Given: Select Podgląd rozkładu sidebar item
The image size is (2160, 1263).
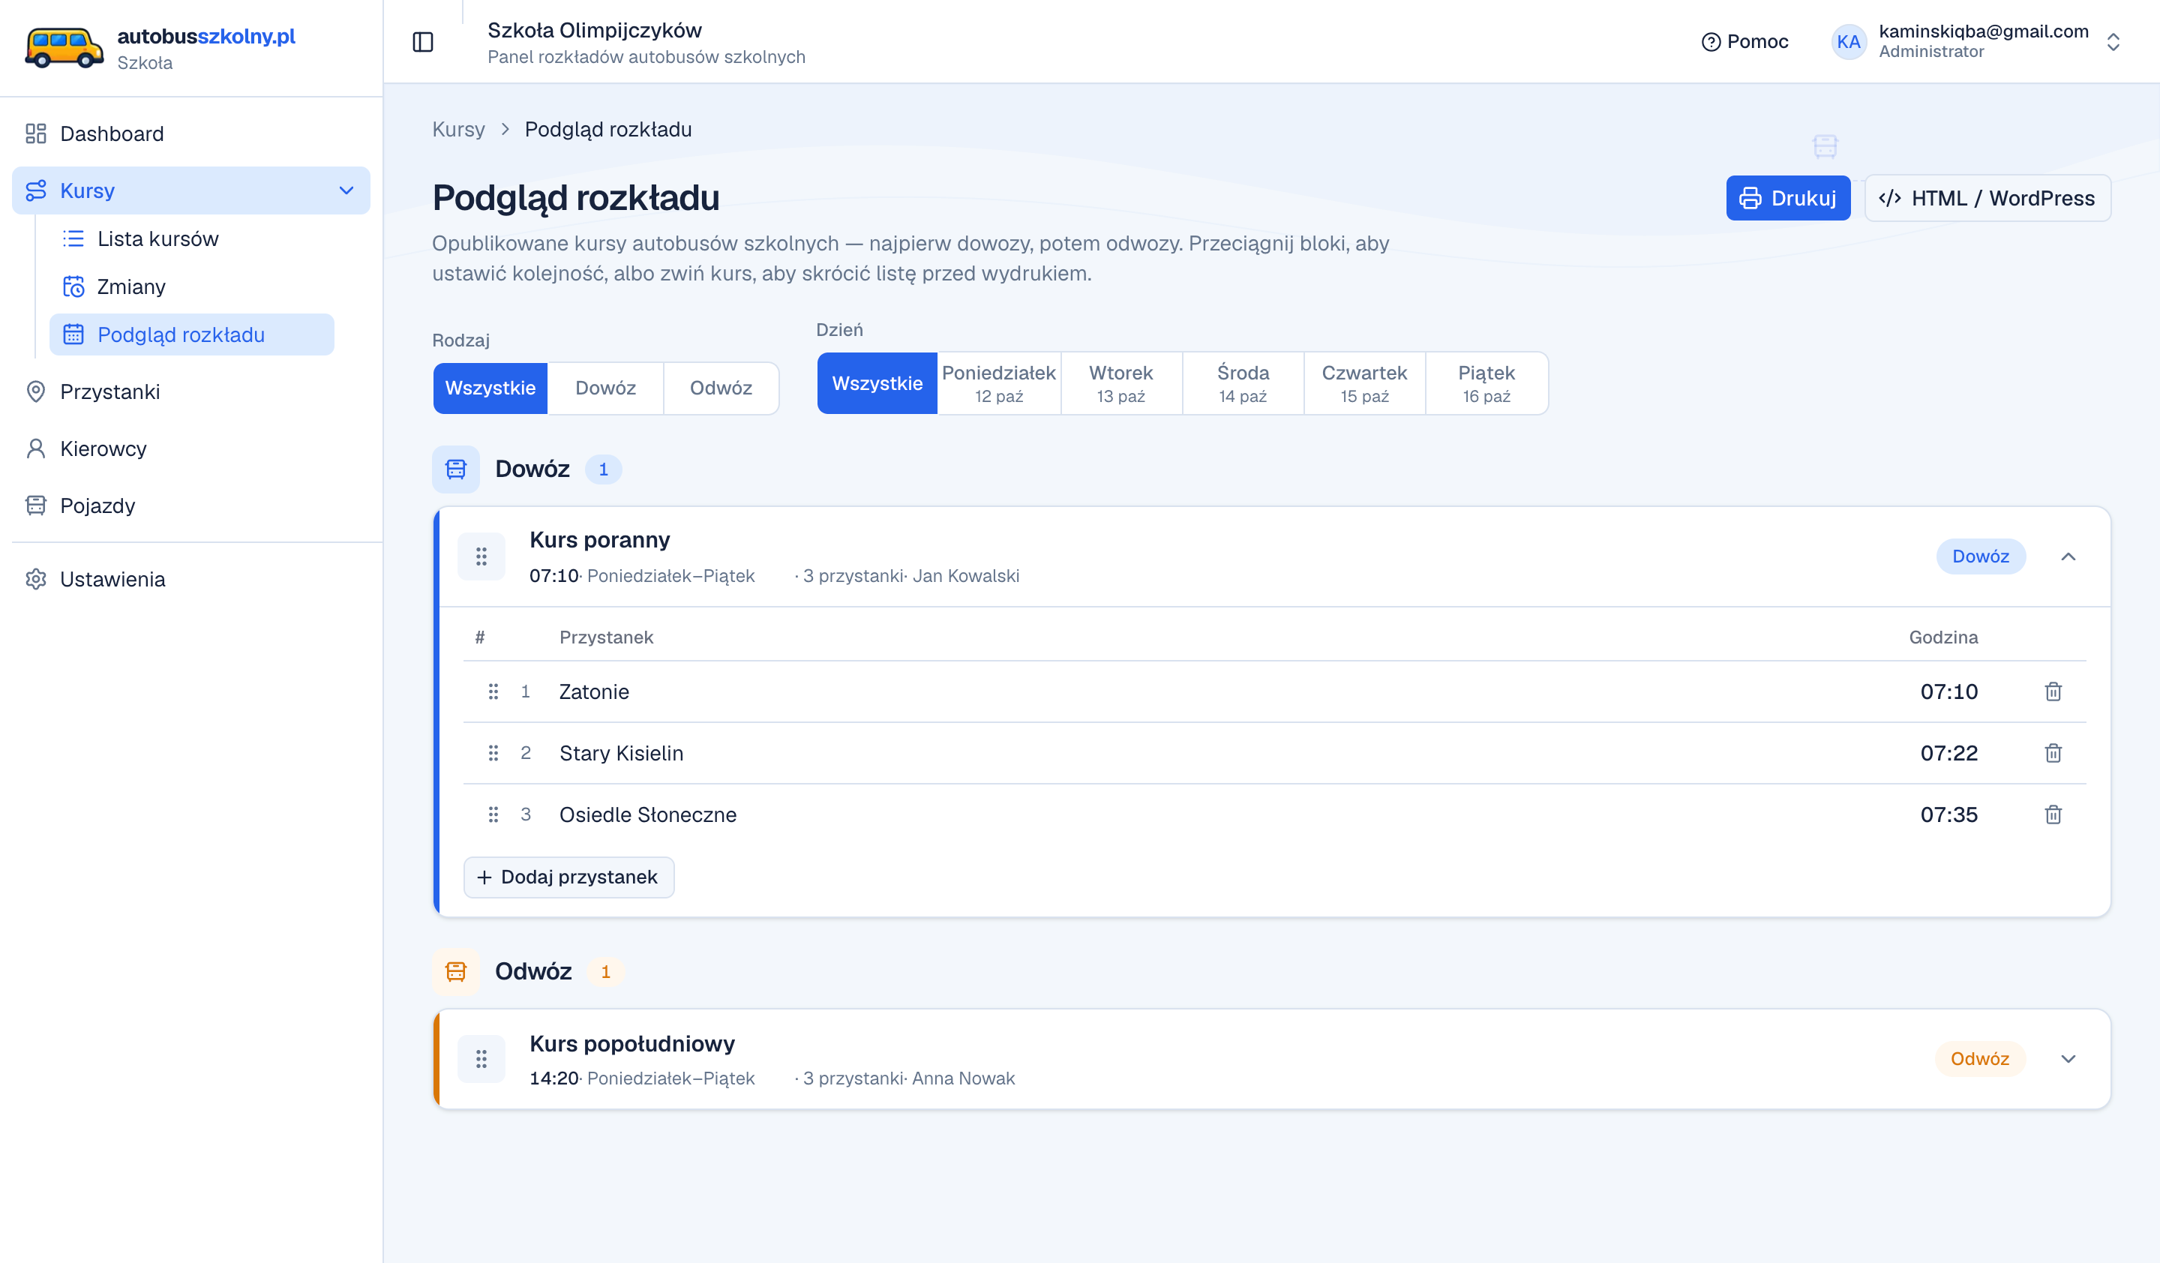Looking at the screenshot, I should 191,334.
